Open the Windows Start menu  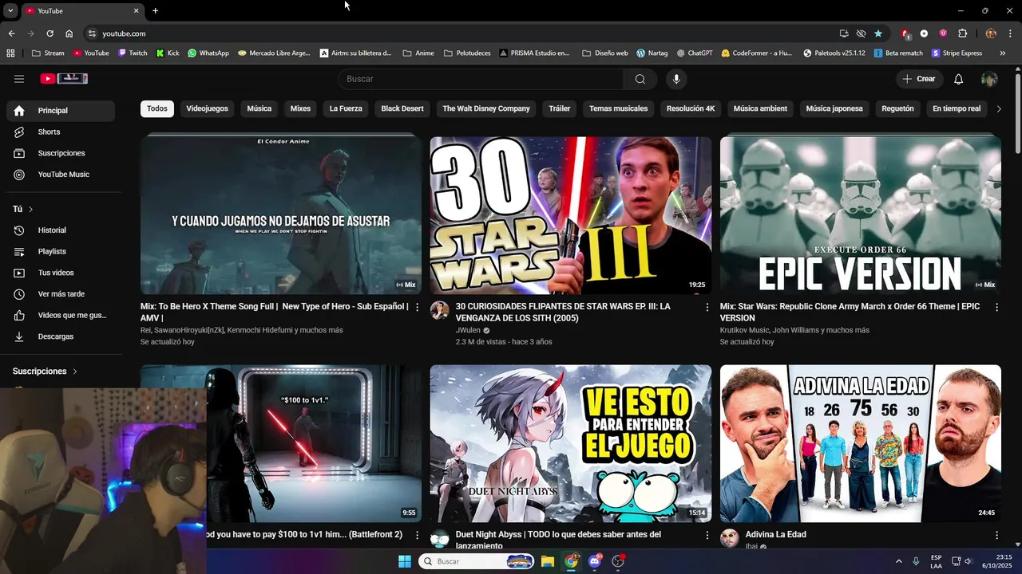click(404, 561)
